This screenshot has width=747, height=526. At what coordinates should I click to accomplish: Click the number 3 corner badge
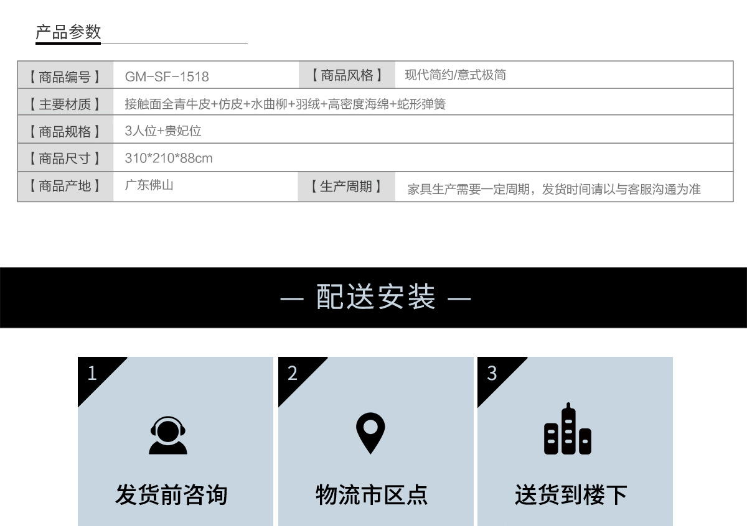(492, 373)
